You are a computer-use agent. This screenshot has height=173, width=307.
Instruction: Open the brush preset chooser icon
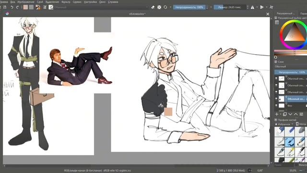(51, 7)
